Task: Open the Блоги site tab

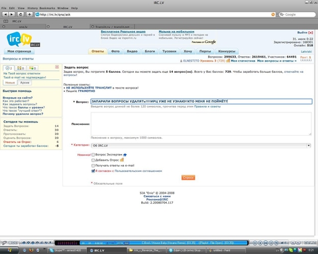Action: [150, 51]
